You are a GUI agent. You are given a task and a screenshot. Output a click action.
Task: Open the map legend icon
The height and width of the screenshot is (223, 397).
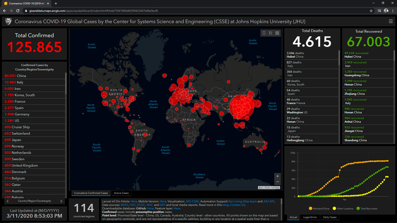pos(271,33)
